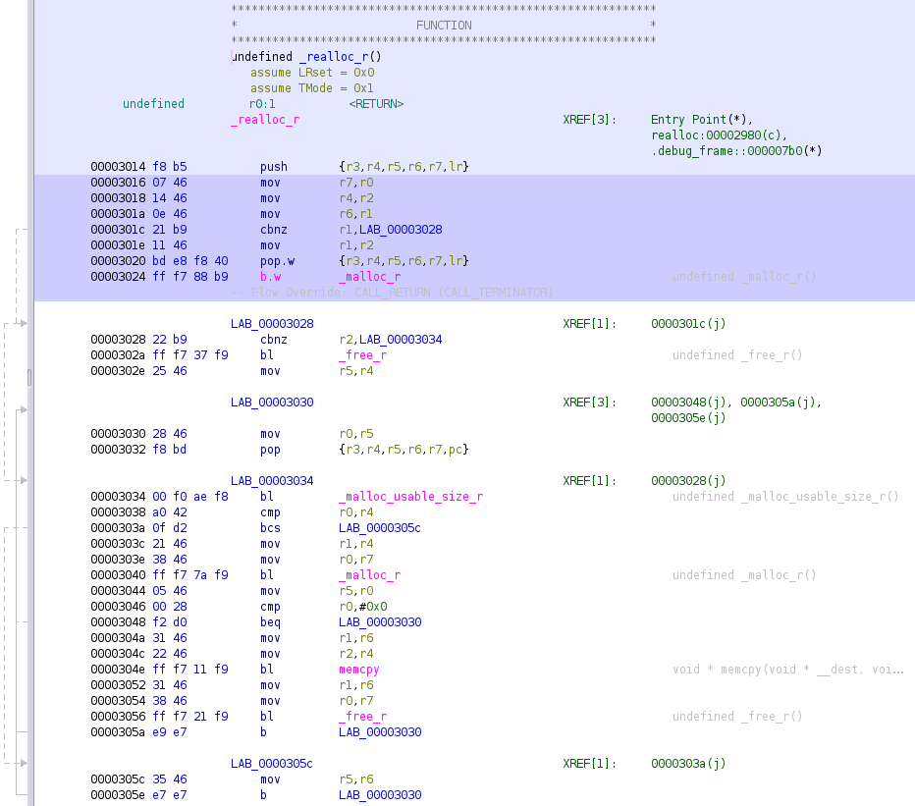Click the cmp r0,r4 instruction at 00003038

pos(317,511)
